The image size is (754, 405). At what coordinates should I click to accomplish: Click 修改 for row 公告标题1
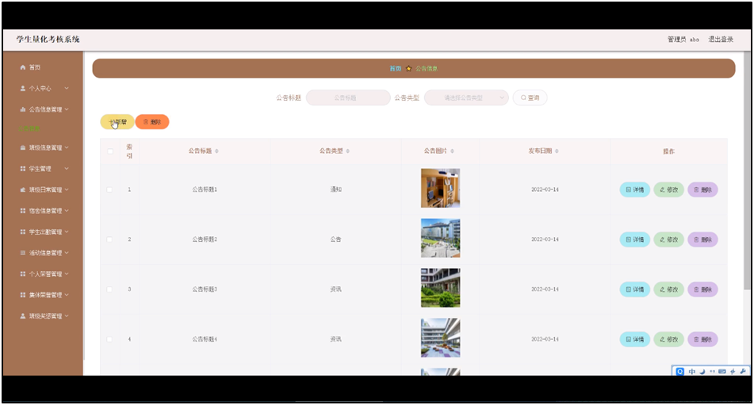click(x=669, y=189)
